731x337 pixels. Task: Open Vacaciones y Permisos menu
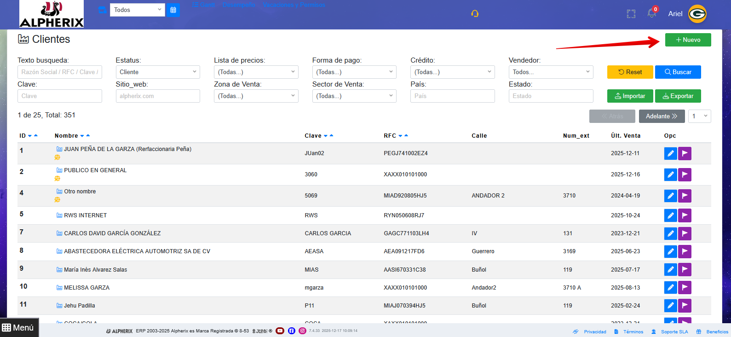tap(294, 5)
